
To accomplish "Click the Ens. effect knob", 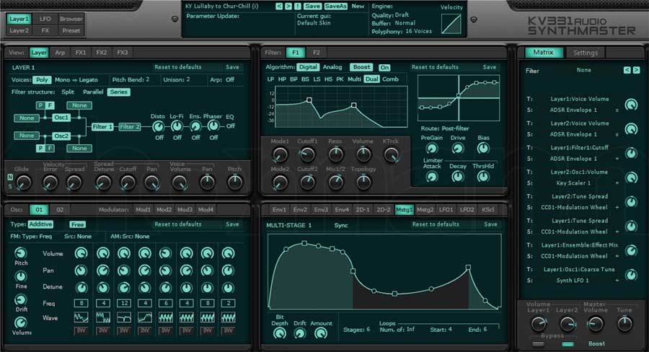I will [195, 126].
